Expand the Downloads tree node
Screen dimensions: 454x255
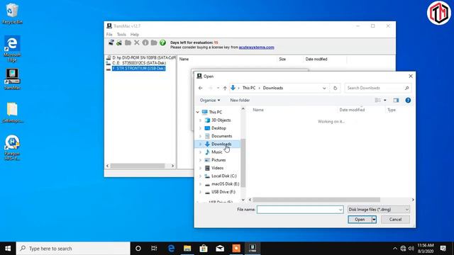coord(200,144)
